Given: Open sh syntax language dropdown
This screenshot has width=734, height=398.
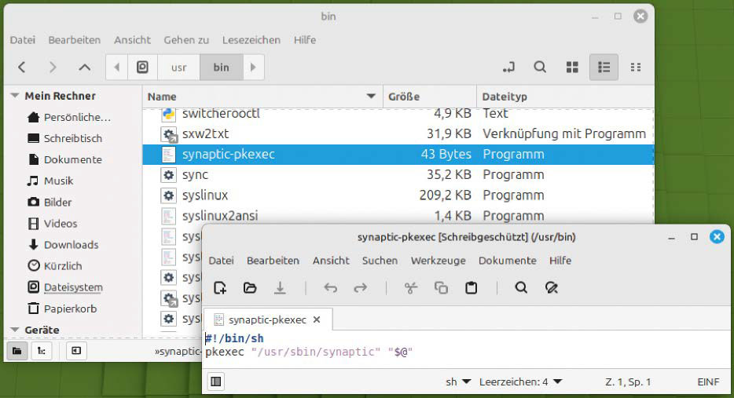Looking at the screenshot, I should click(x=458, y=382).
